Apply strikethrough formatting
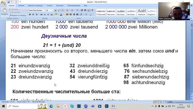The height and width of the screenshot is (109, 193). point(42,15)
